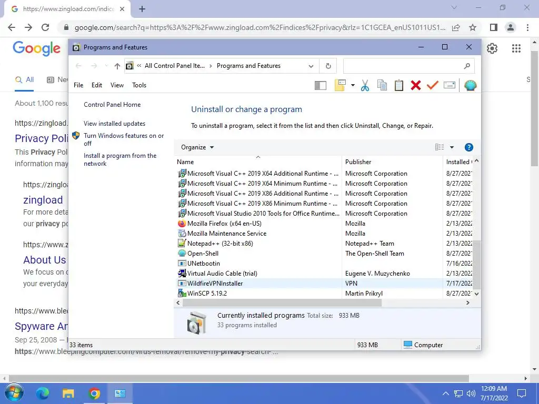Open Open-Shell settings shell icon in toolbar
The image size is (539, 404).
point(470,85)
